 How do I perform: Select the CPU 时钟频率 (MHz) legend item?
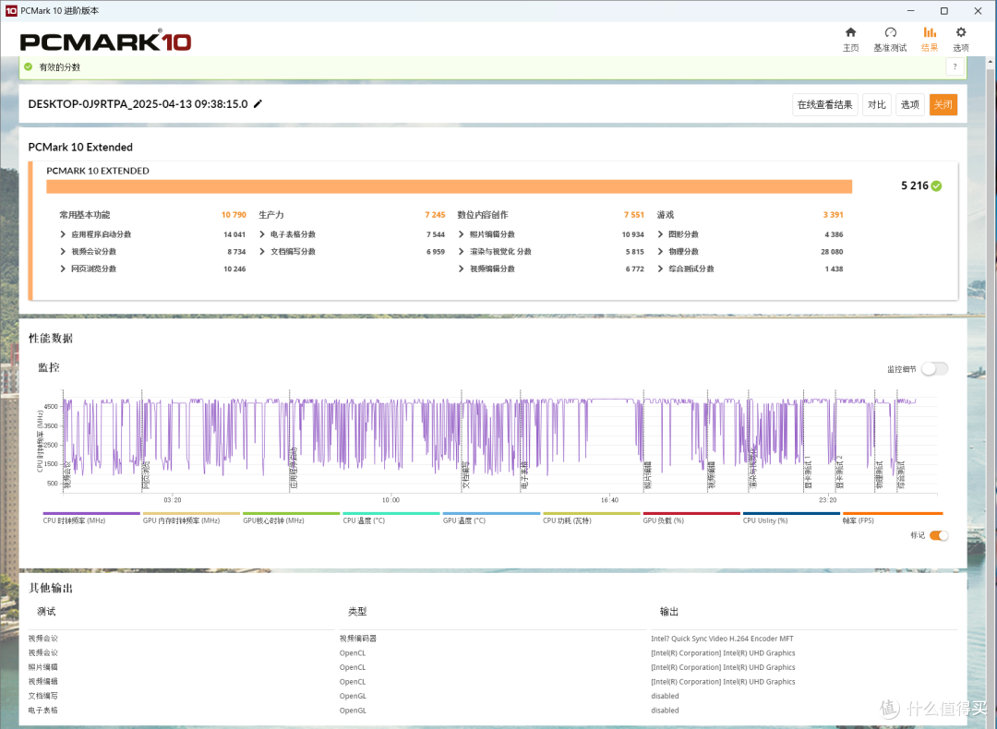(90, 518)
